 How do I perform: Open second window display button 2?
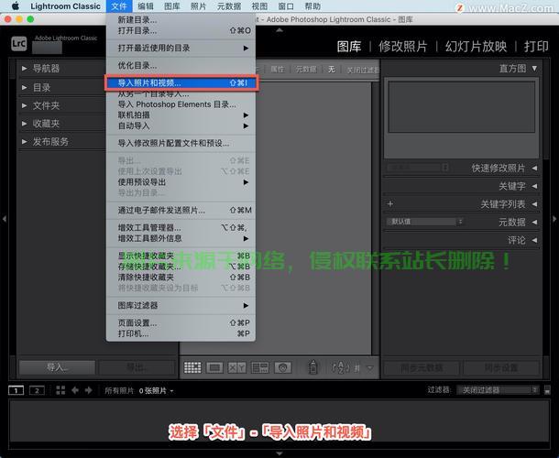coord(37,390)
